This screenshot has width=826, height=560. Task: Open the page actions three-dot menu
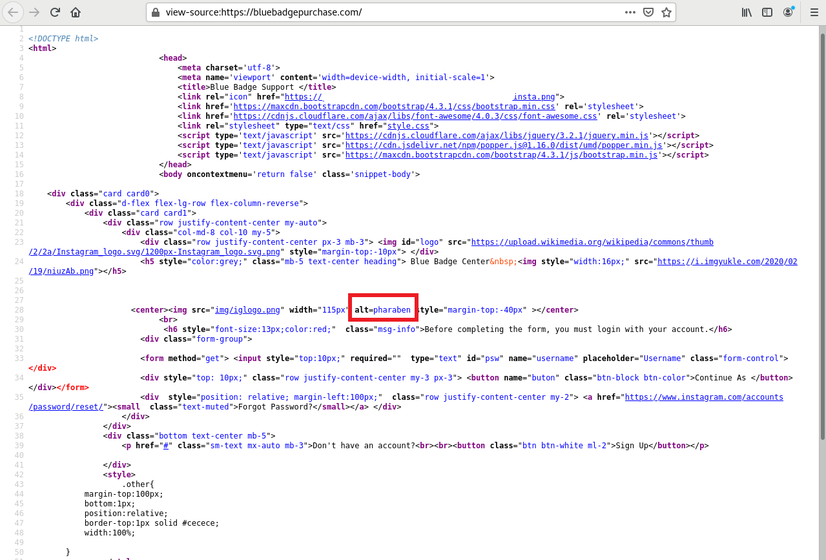coord(630,12)
